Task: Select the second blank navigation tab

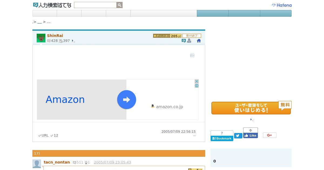Action: coord(69,13)
